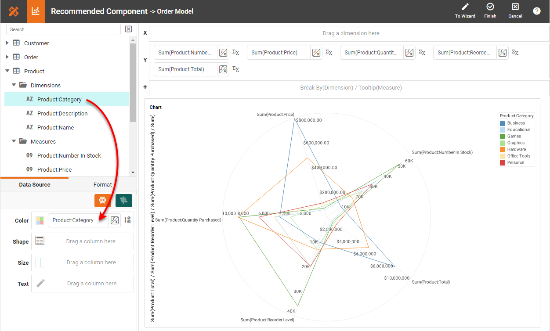Click aggregation icon beside Sum(Product:Total)
Viewport: 550px width, 331px height.
(235, 69)
